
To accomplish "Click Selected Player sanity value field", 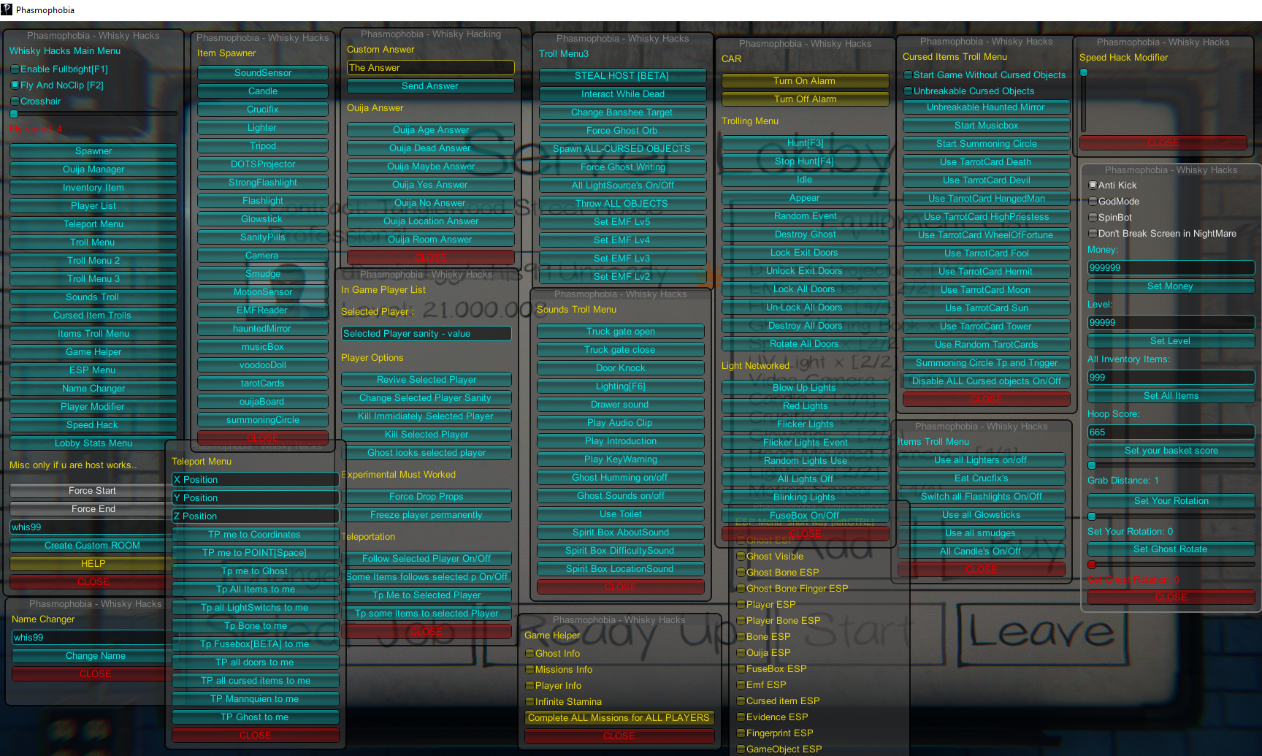I will [x=427, y=334].
